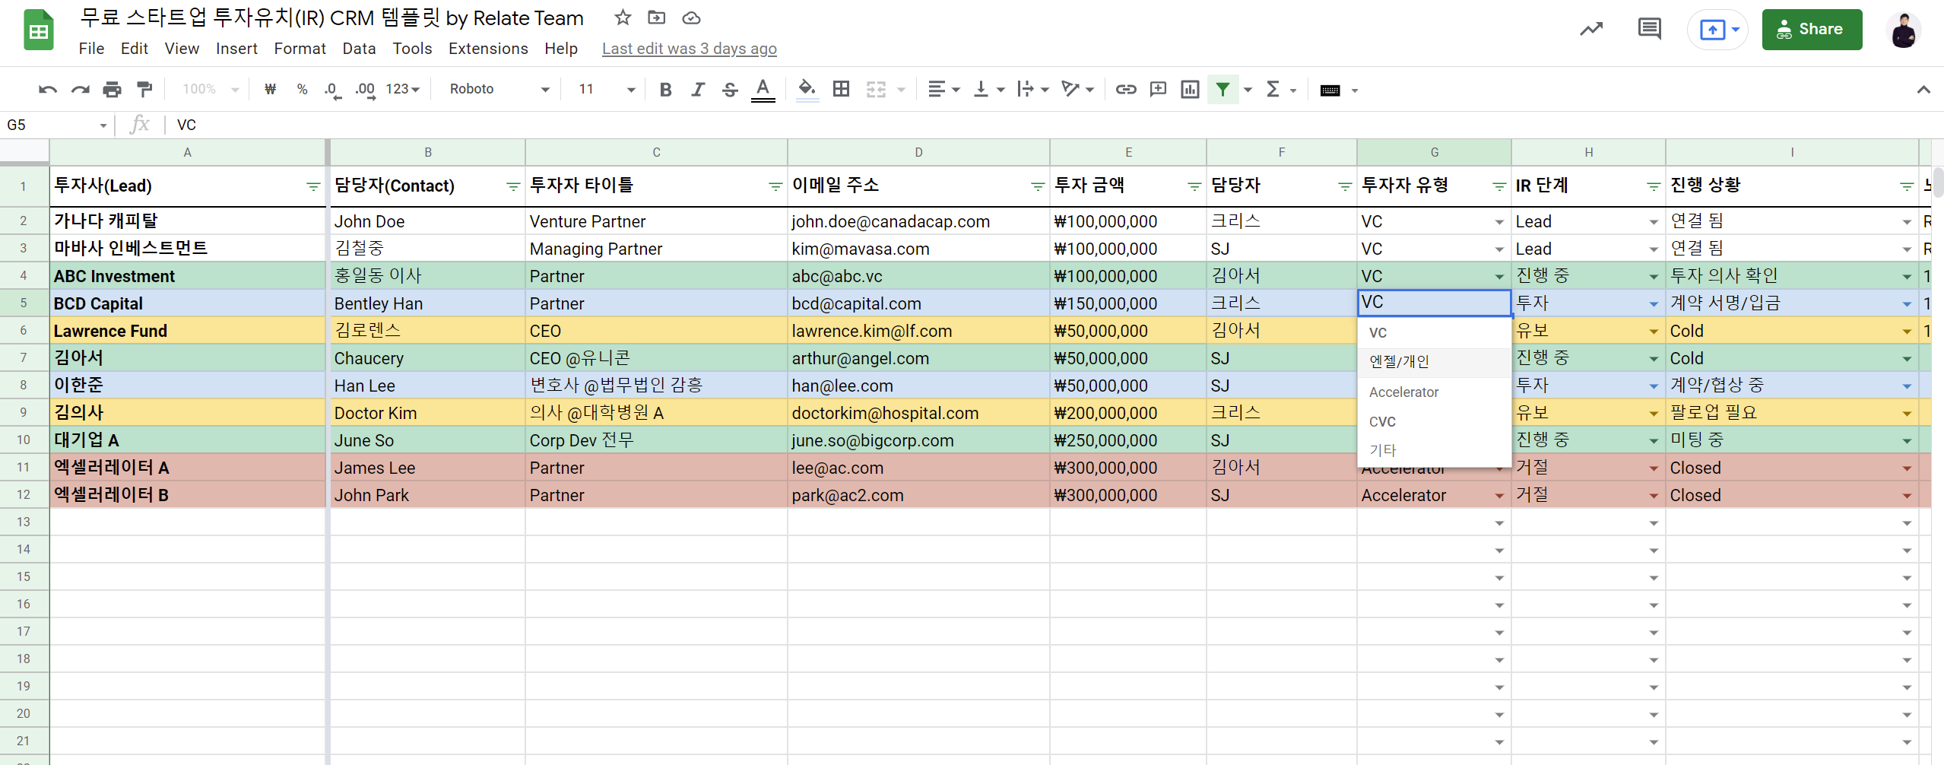Apply Korean Won currency format
Screen dimensions: 1944x765
coord(270,90)
